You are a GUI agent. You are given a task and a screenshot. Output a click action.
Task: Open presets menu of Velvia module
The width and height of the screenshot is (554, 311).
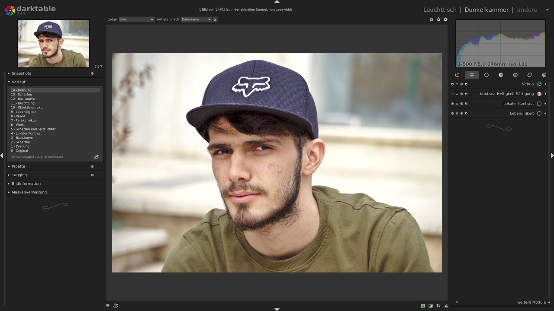[457, 84]
